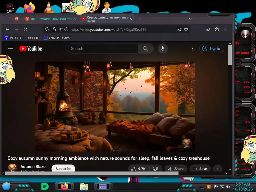Click scroll right arrow on horizontal scrollbar
The image size is (256, 192).
click(226, 173)
